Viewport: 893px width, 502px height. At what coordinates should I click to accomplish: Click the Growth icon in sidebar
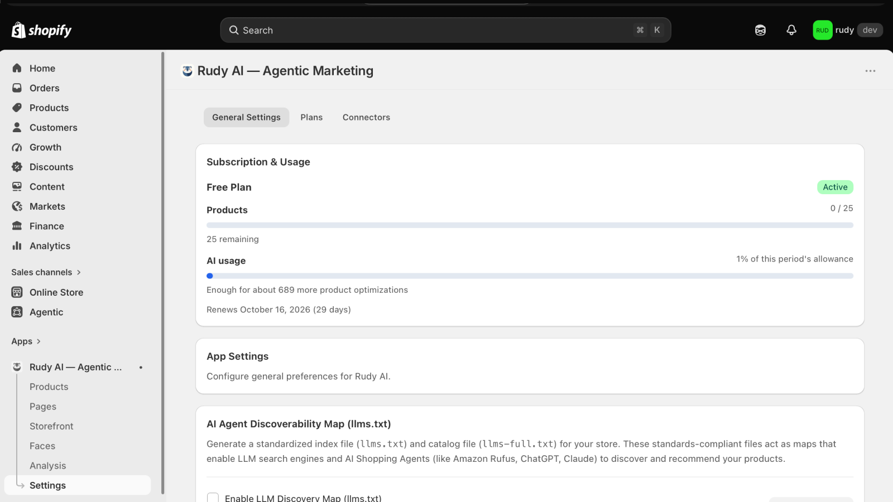click(17, 147)
